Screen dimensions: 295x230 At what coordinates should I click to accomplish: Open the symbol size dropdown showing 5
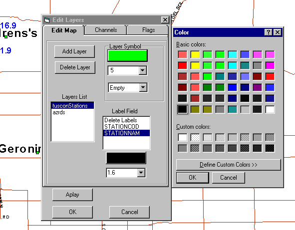click(x=143, y=70)
